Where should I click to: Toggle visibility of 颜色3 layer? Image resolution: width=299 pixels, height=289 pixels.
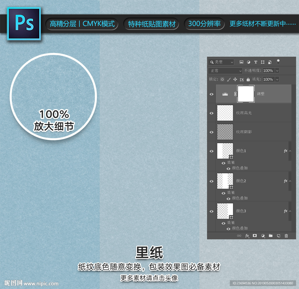coord(211,211)
